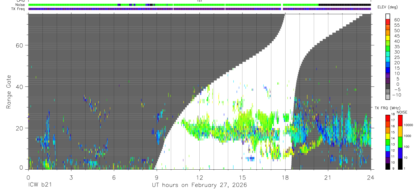
Task: Pick the black 1–10 NOISE swatch
Action: point(400,164)
